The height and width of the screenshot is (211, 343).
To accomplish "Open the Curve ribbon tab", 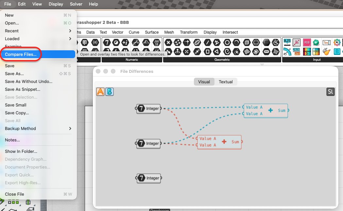I will [x=134, y=32].
